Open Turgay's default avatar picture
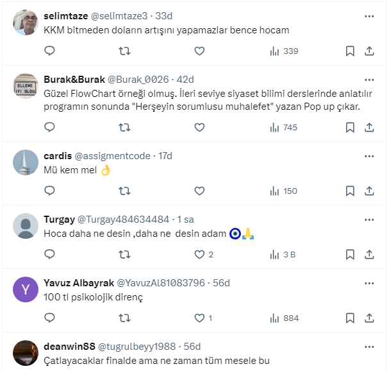Screen dimensions: 389x371 [26, 225]
